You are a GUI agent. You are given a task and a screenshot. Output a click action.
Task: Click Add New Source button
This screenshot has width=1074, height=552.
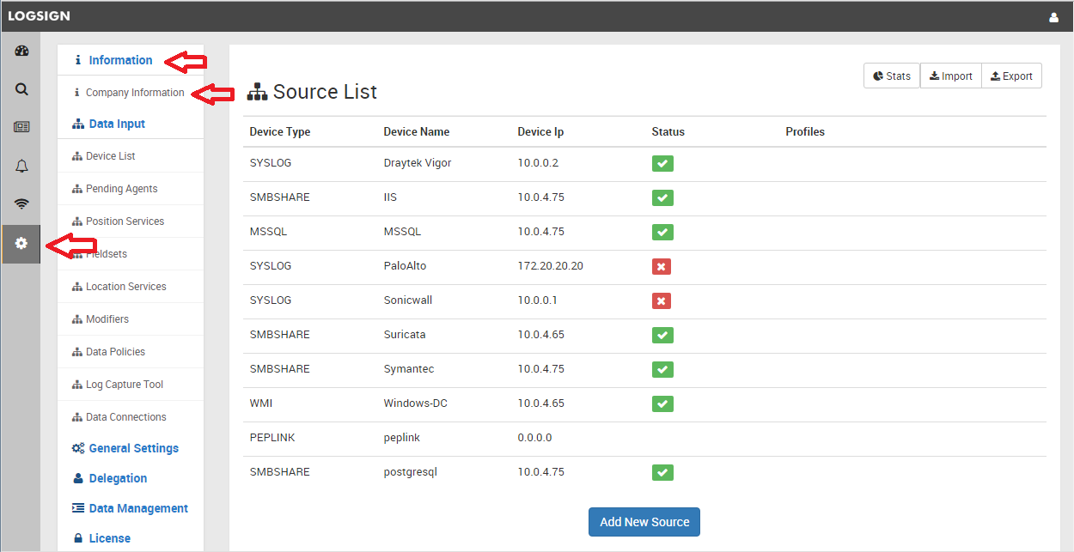pyautogui.click(x=644, y=522)
